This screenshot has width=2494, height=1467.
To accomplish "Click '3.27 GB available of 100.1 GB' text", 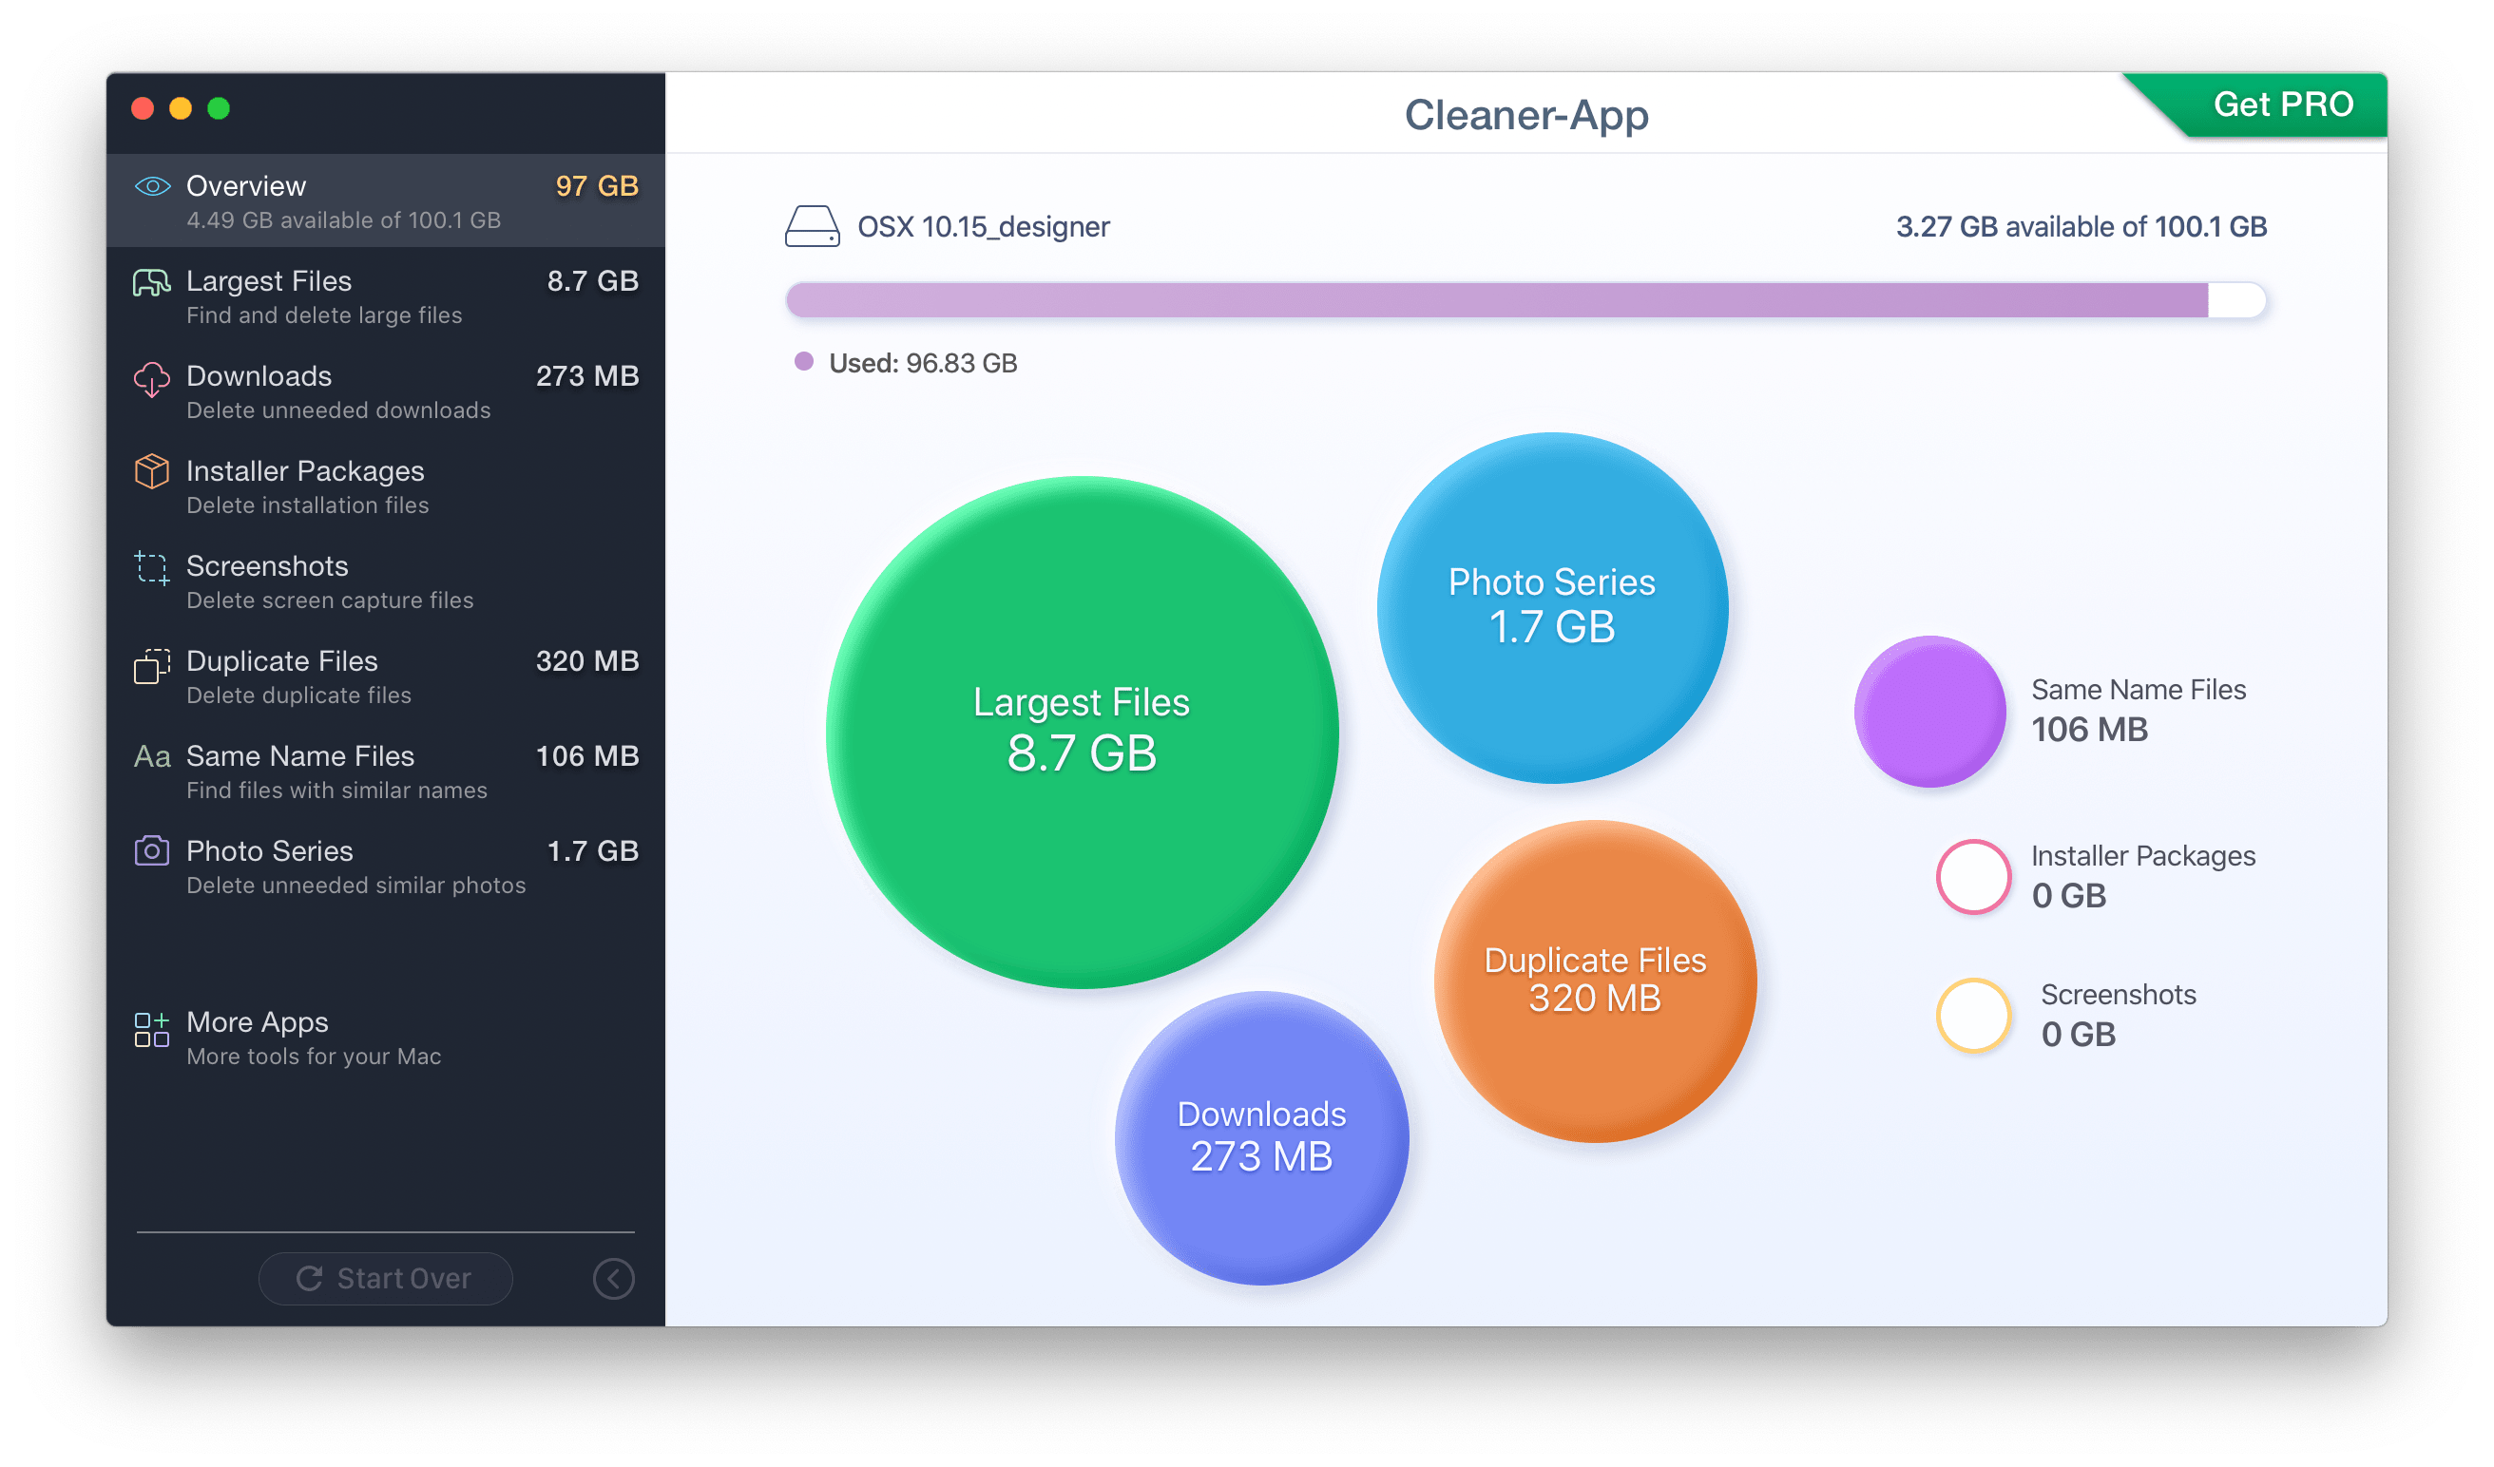I will (2081, 226).
